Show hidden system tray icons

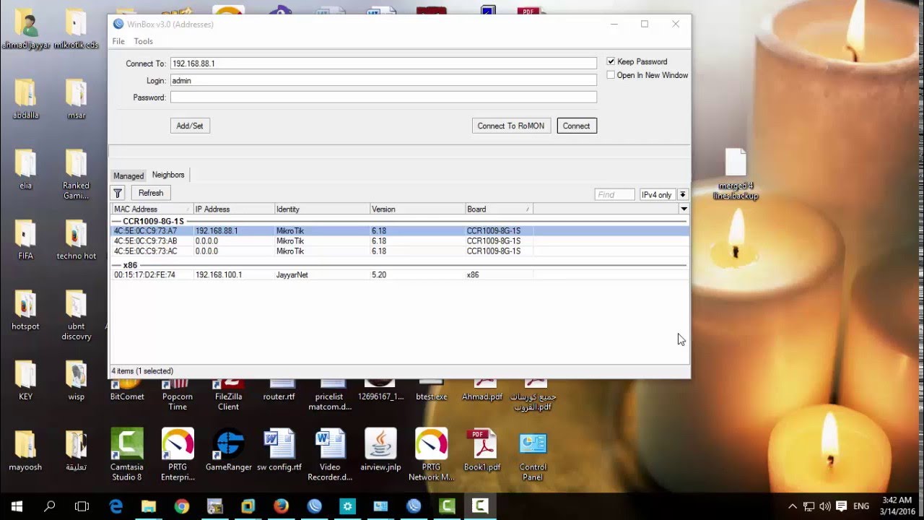pyautogui.click(x=793, y=506)
